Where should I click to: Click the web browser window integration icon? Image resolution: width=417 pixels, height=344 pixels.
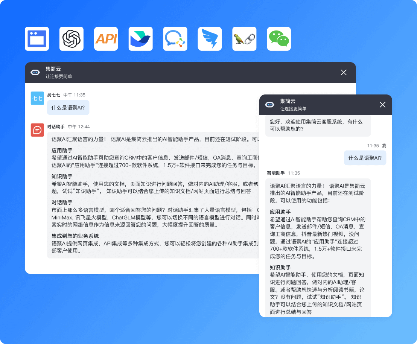(37, 39)
